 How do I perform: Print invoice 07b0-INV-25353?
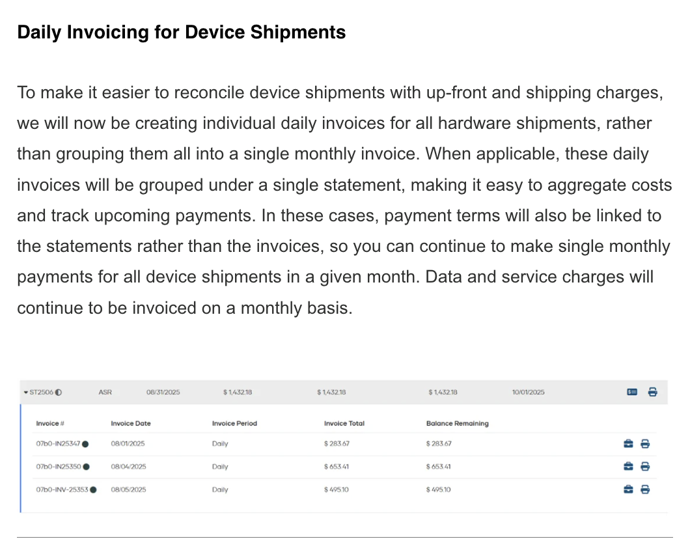point(645,490)
